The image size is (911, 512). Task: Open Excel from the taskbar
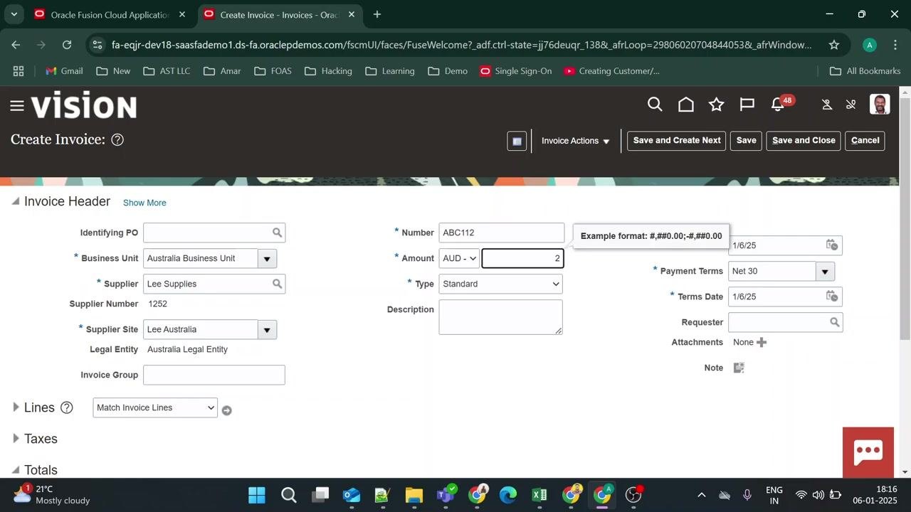point(539,495)
